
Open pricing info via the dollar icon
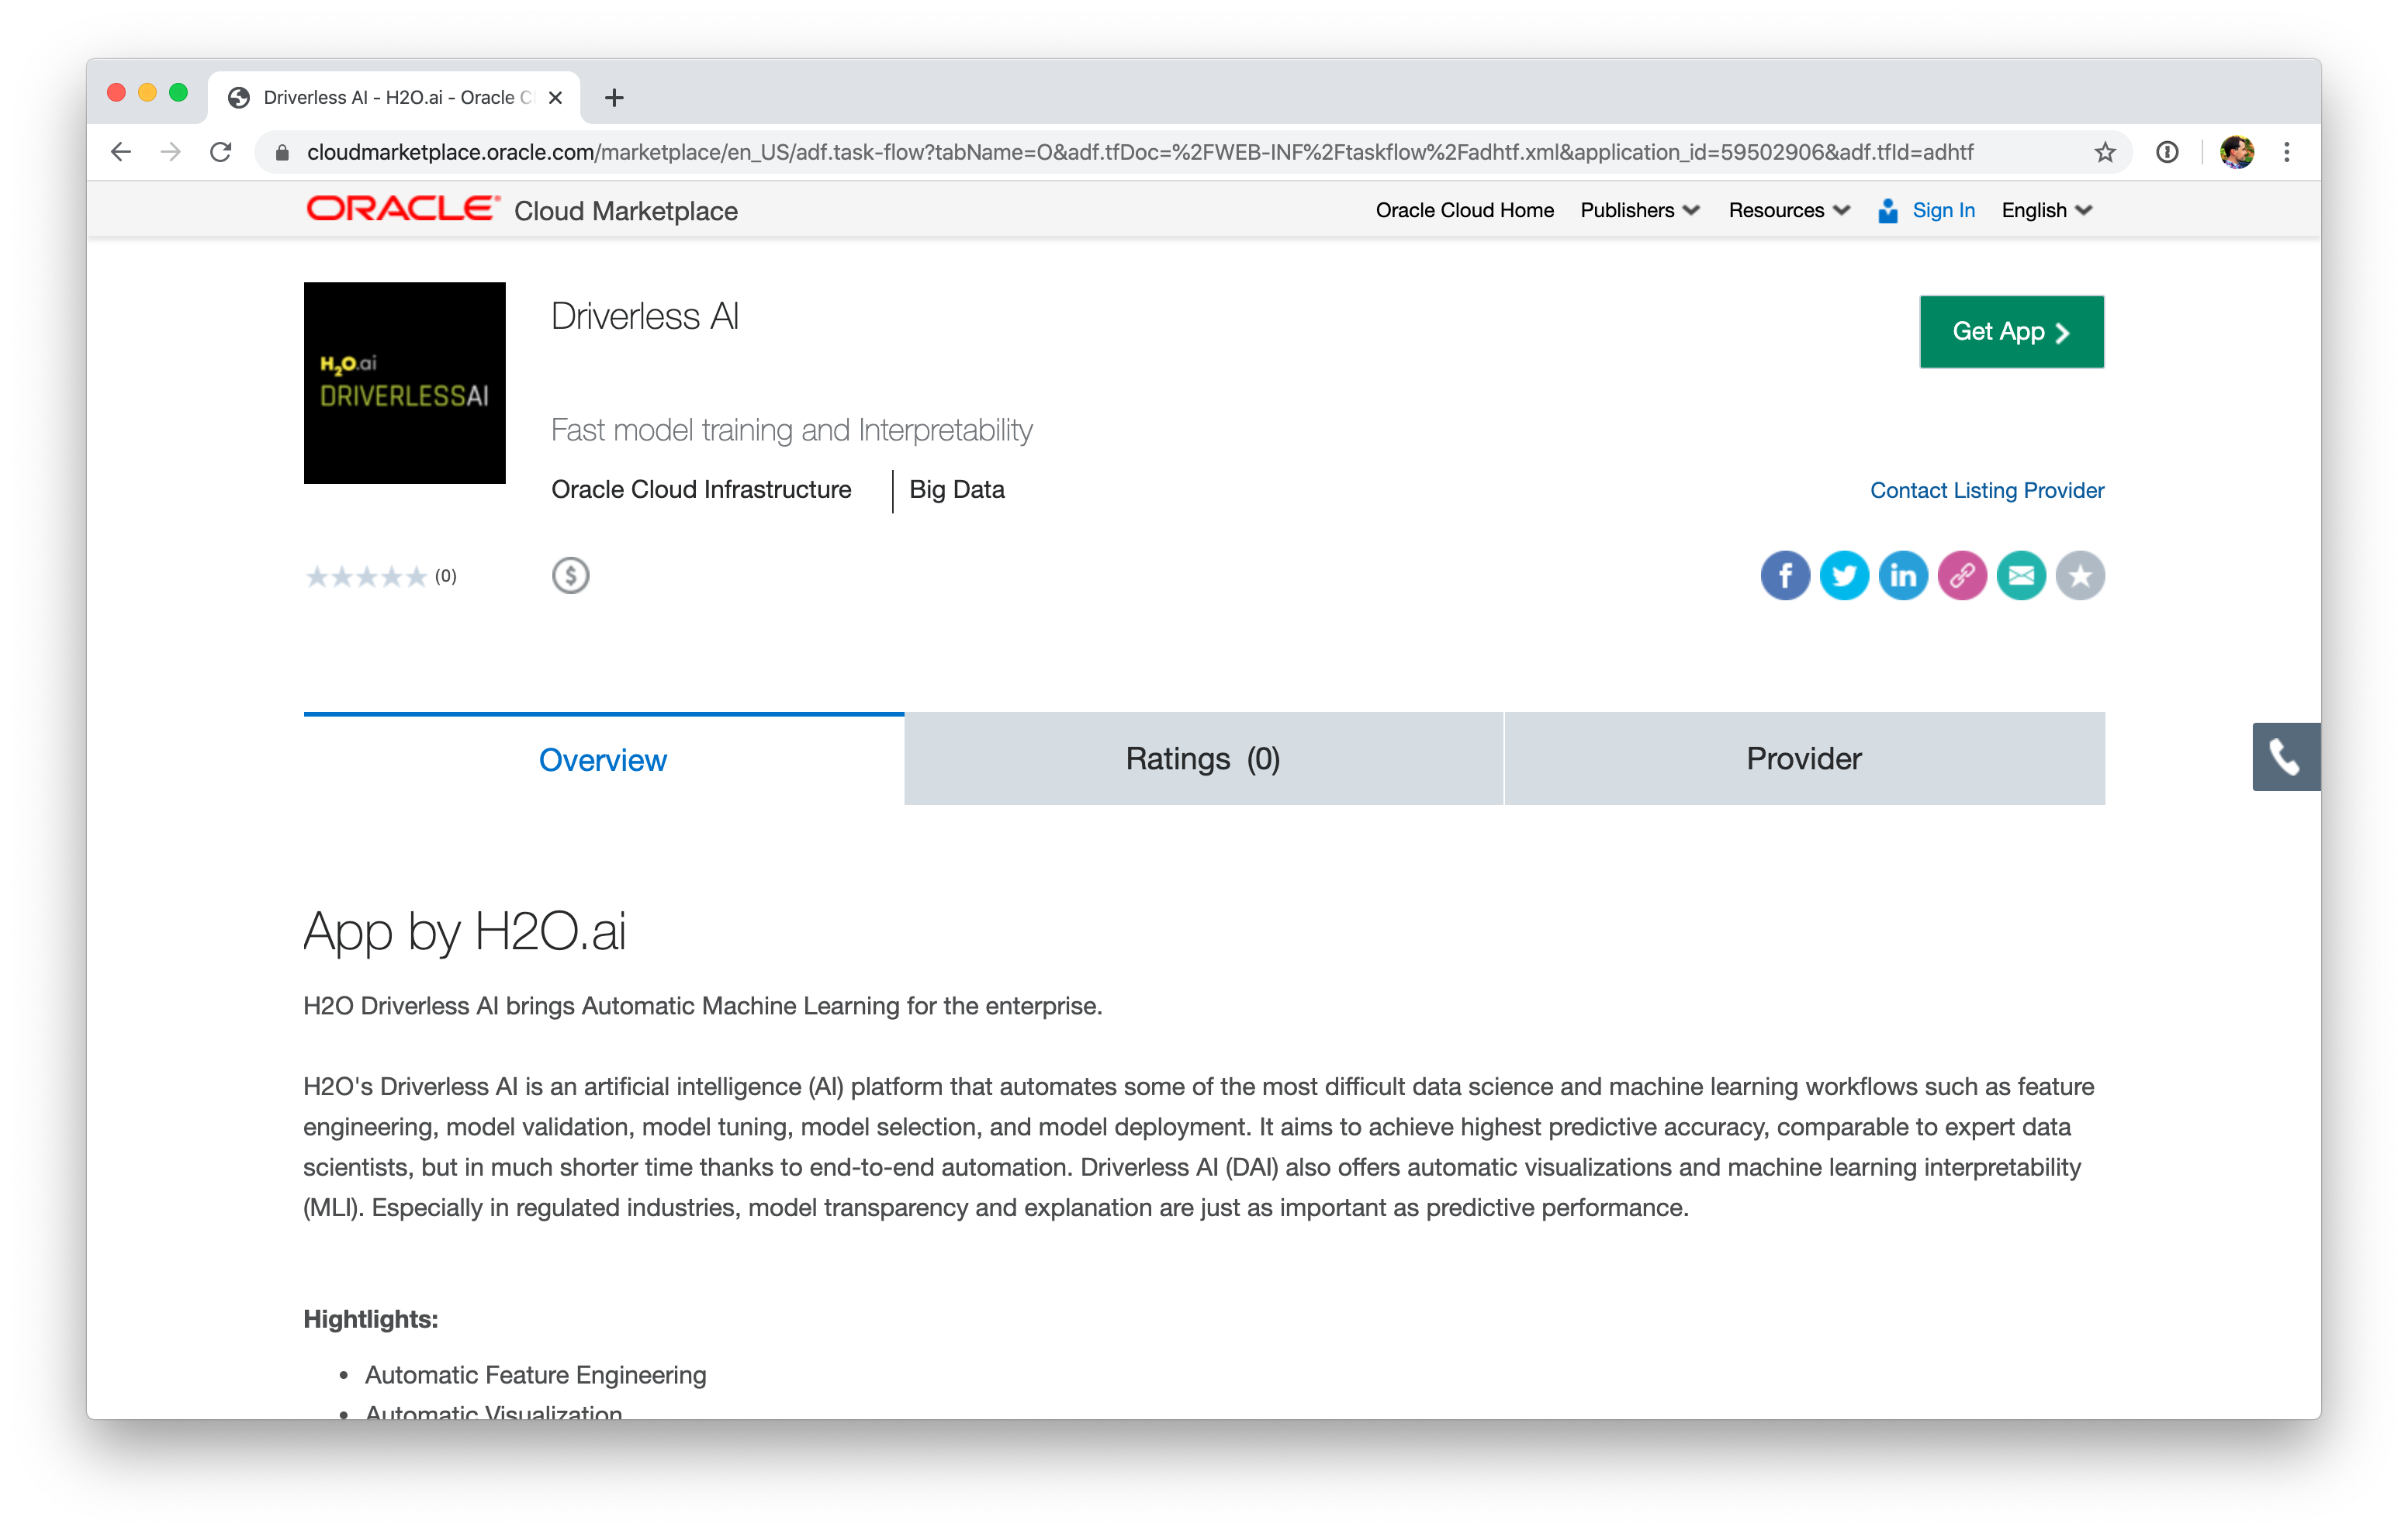coord(570,575)
